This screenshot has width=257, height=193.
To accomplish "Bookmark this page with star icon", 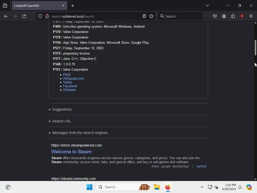I will [x=151, y=16].
